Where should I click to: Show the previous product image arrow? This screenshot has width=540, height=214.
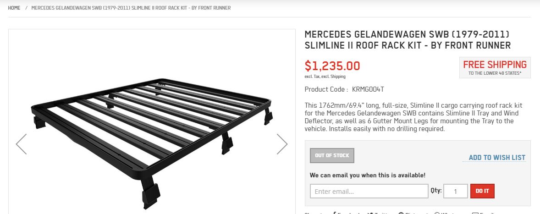pyautogui.click(x=22, y=144)
